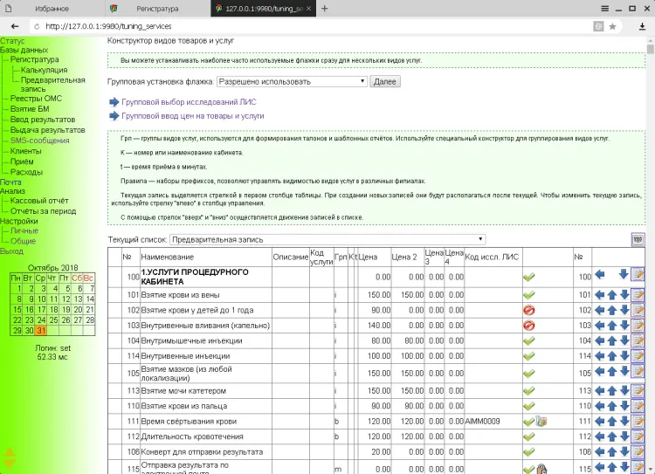Reload page using the refresh icon

tap(37, 26)
